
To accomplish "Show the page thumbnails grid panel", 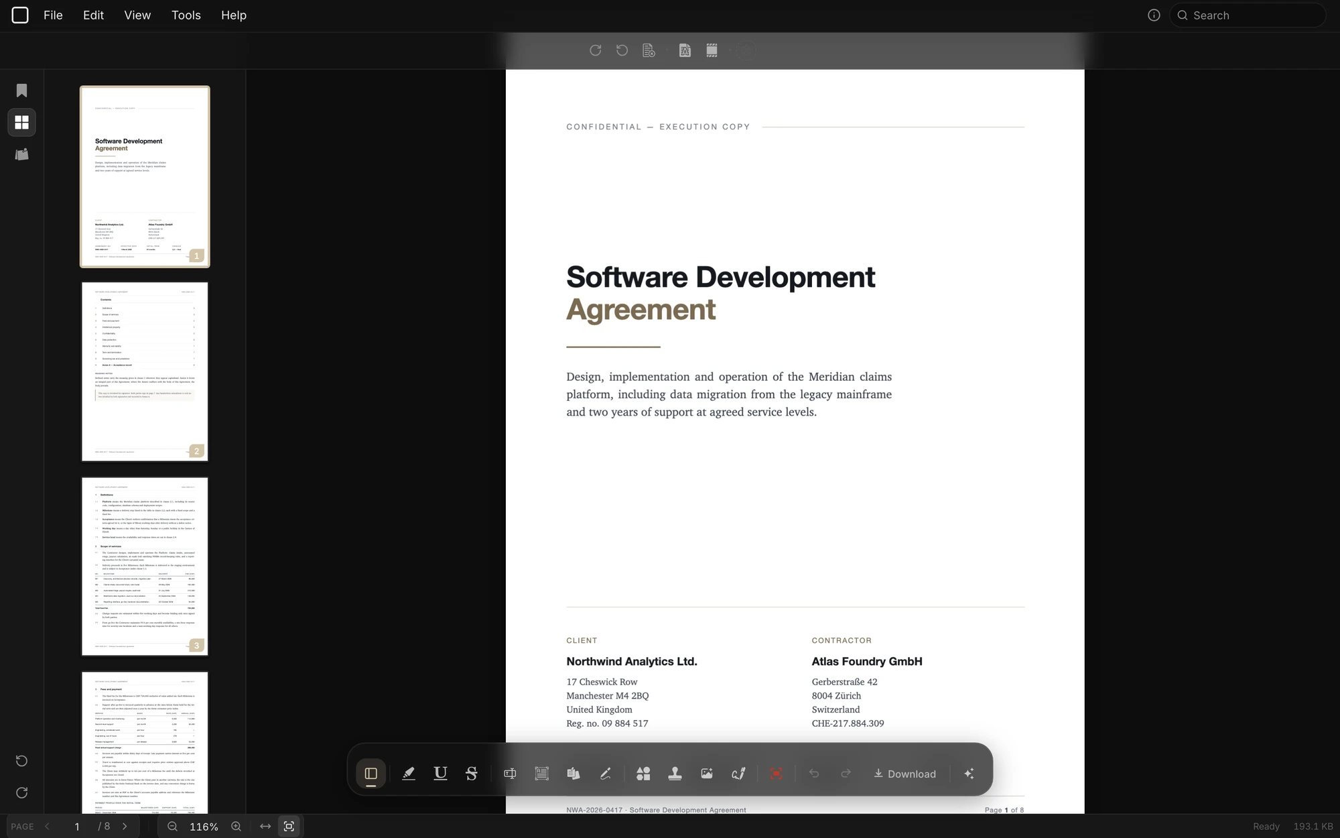I will point(21,122).
